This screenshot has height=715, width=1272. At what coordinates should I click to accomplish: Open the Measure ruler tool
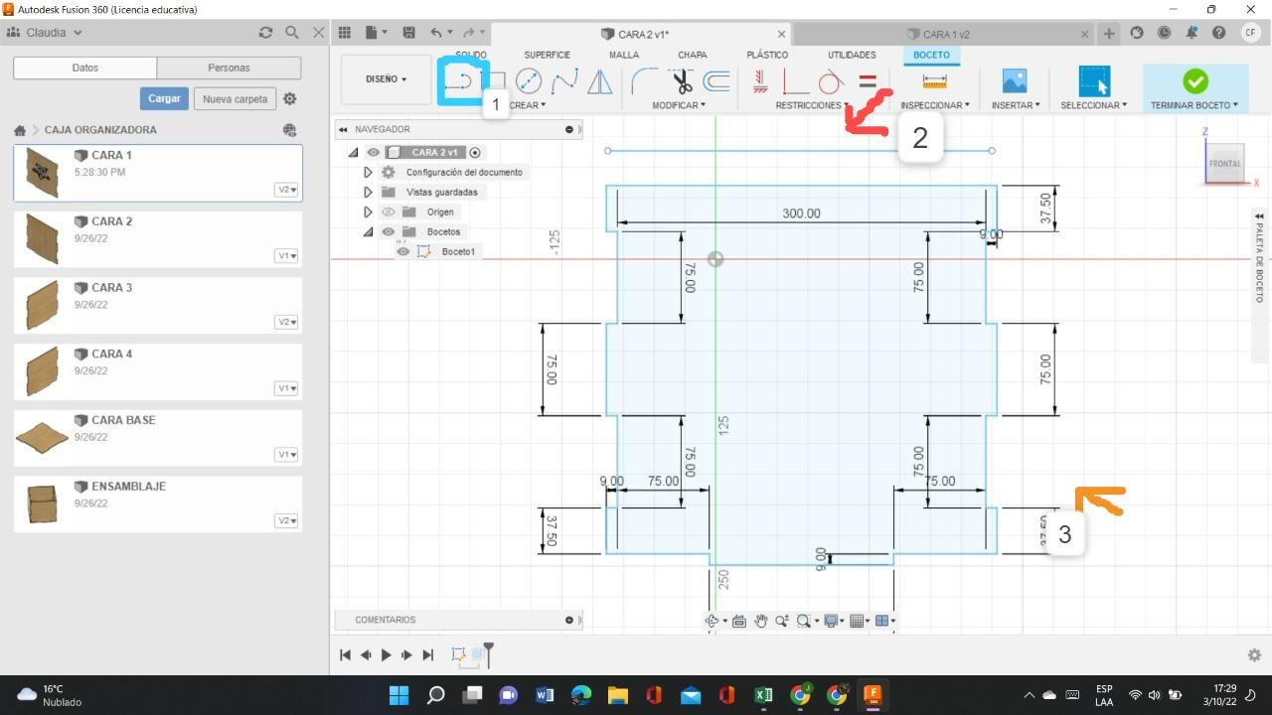tap(934, 80)
